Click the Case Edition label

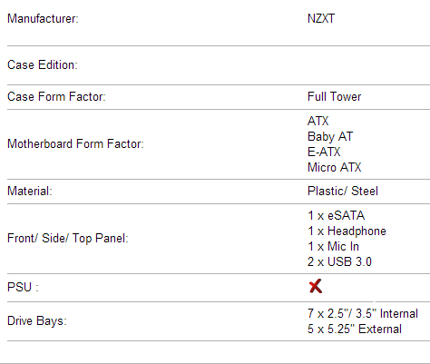43,65
